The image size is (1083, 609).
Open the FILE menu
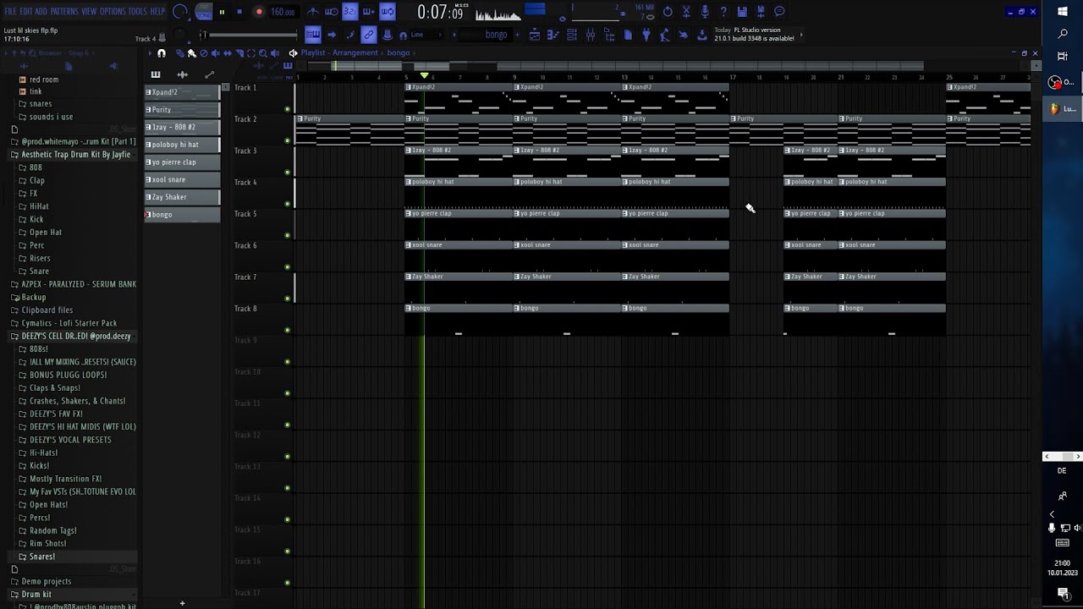(x=10, y=12)
